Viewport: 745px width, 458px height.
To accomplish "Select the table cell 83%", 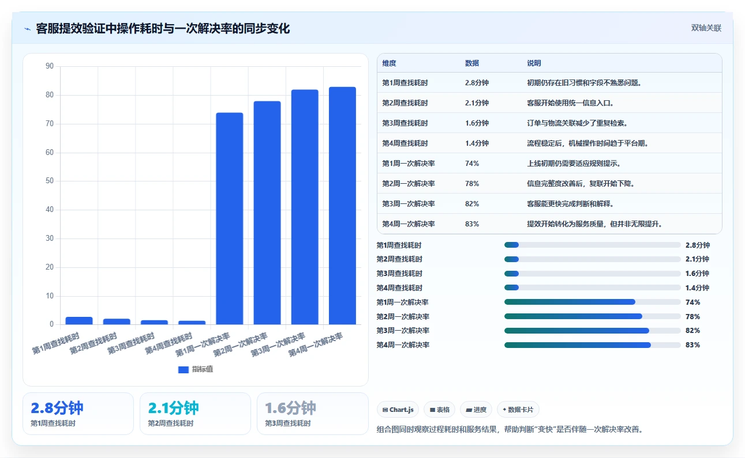I will (472, 224).
